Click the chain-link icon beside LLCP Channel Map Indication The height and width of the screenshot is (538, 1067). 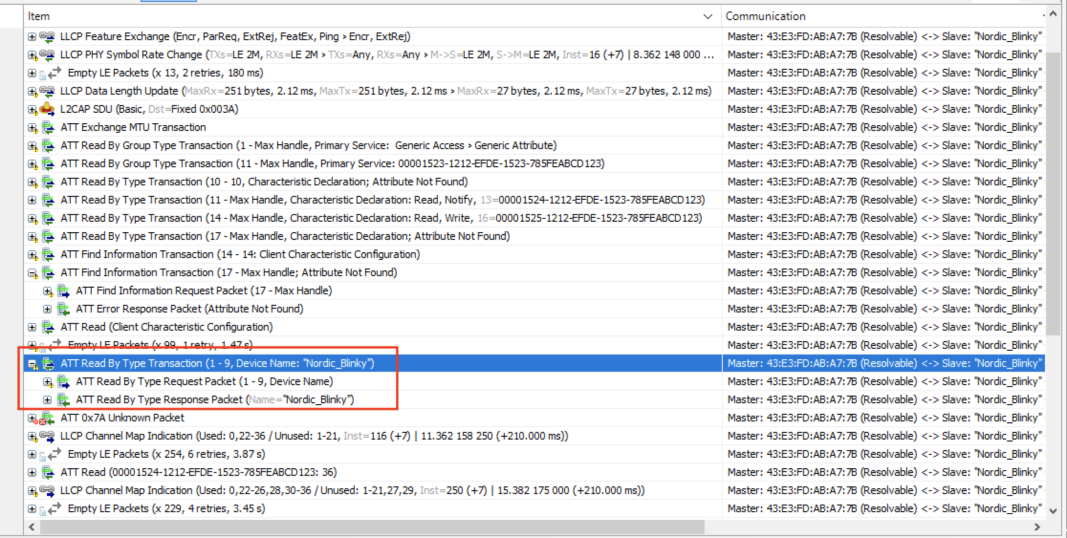(x=47, y=436)
